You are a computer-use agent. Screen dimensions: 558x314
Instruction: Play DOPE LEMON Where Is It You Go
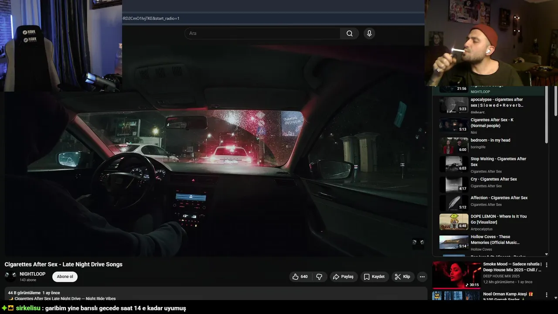492,222
